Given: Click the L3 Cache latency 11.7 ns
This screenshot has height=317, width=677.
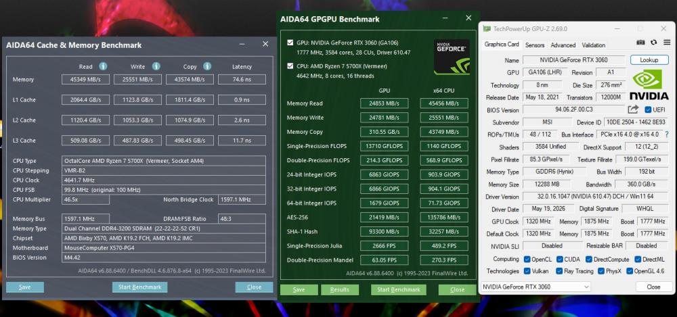Looking at the screenshot, I should [x=242, y=140].
